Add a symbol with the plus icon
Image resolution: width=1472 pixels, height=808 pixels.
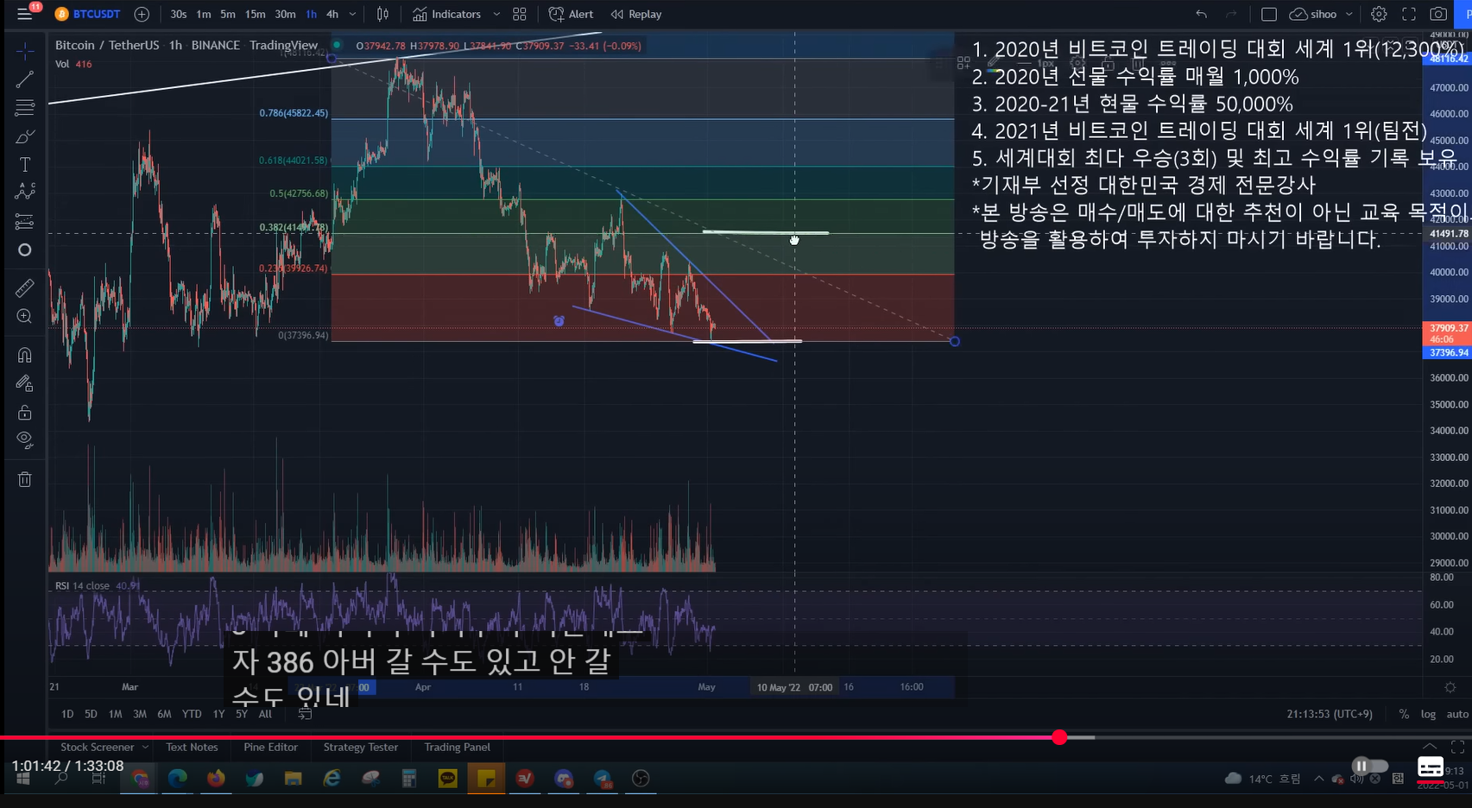pos(142,14)
